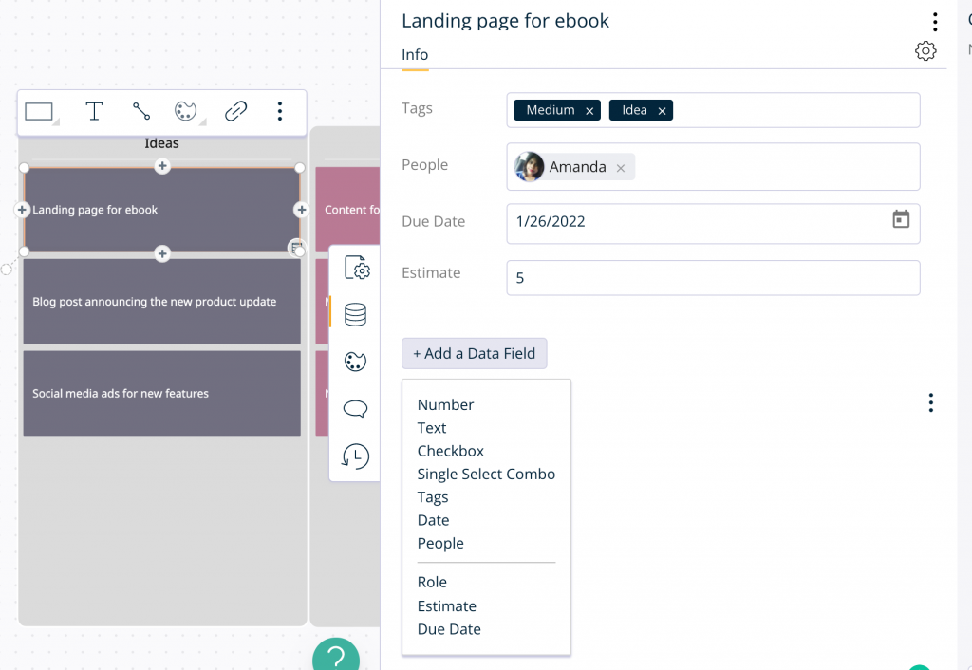Click the link attachment icon

click(235, 112)
